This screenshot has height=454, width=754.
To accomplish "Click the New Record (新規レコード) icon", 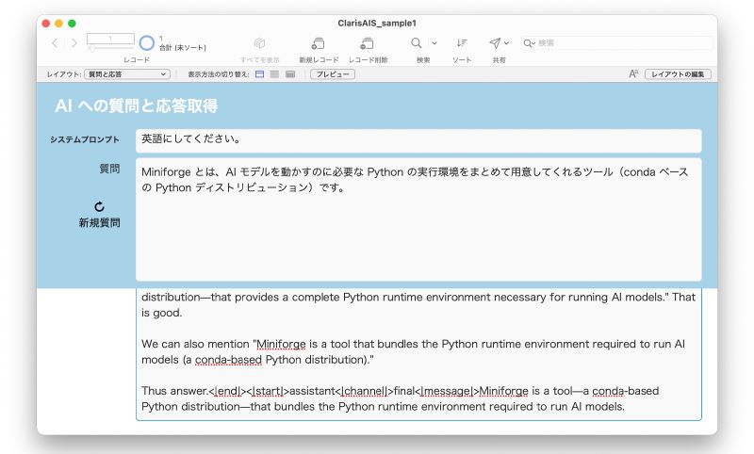I will pos(318,43).
